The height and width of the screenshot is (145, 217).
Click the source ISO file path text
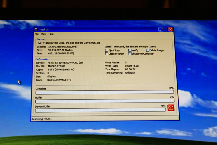(x=72, y=43)
